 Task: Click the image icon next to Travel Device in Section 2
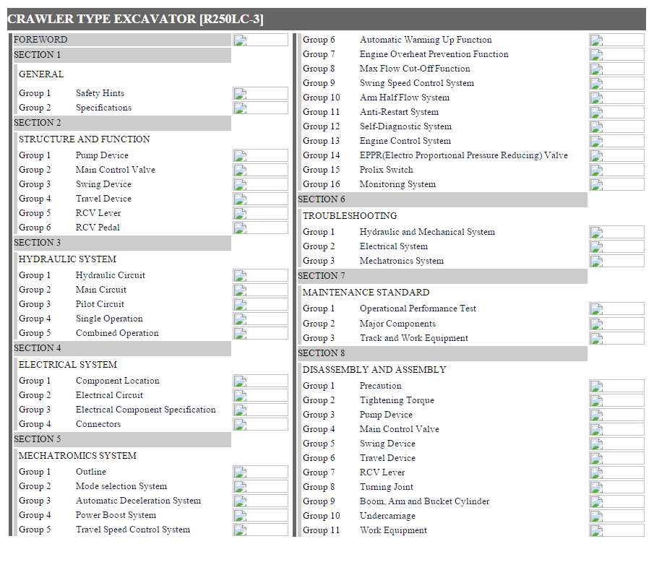point(260,199)
